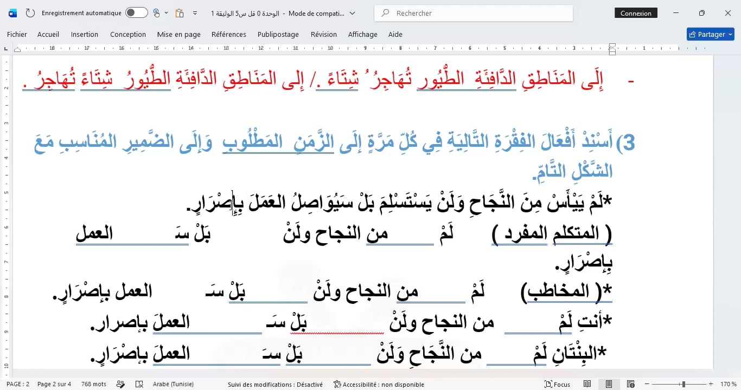Click the word المتكلم المفرد in parentheses
Image resolution: width=741 pixels, height=390 pixels.
click(x=552, y=234)
